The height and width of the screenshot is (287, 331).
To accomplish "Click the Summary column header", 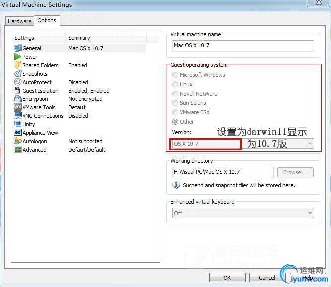I will [x=105, y=38].
